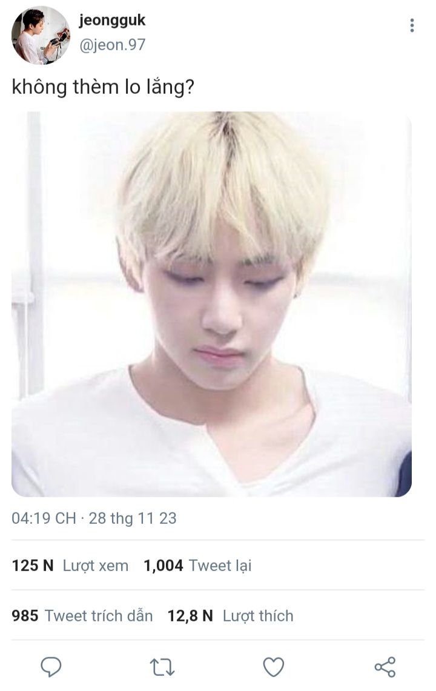Viewport: 436px width, 691px height.
Task: Click the 04:19 CH timestamp
Action: coord(44,518)
